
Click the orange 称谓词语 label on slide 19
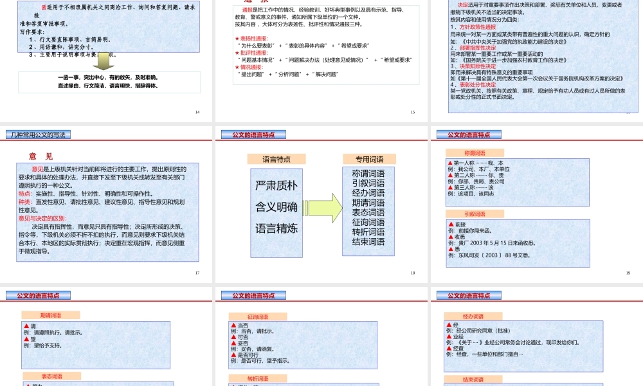click(x=475, y=153)
